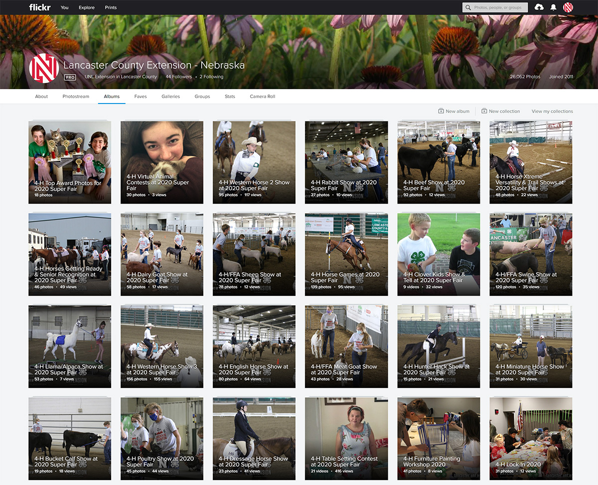Click View my collections link
The image size is (598, 485).
(552, 112)
